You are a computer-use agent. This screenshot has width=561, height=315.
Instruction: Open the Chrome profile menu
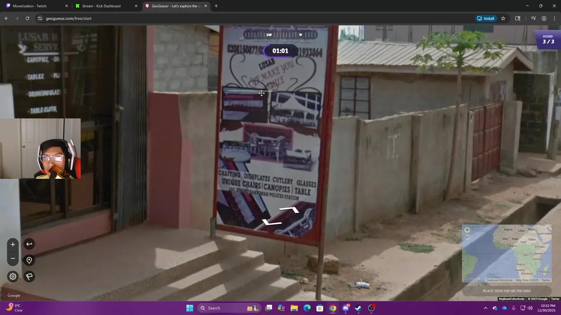pyautogui.click(x=544, y=18)
